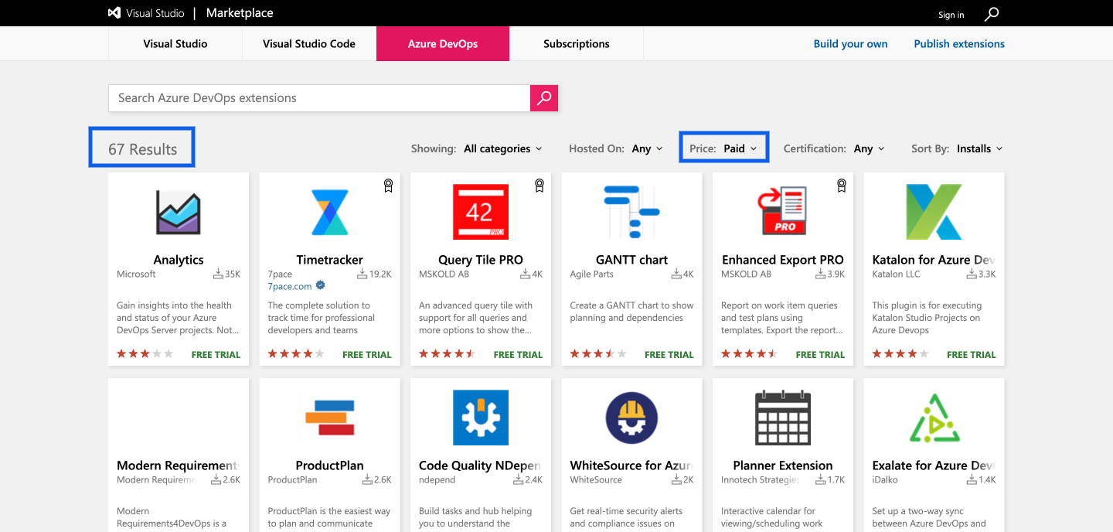Click the Enhanced Export PRO icon
Image resolution: width=1113 pixels, height=532 pixels.
(x=782, y=210)
